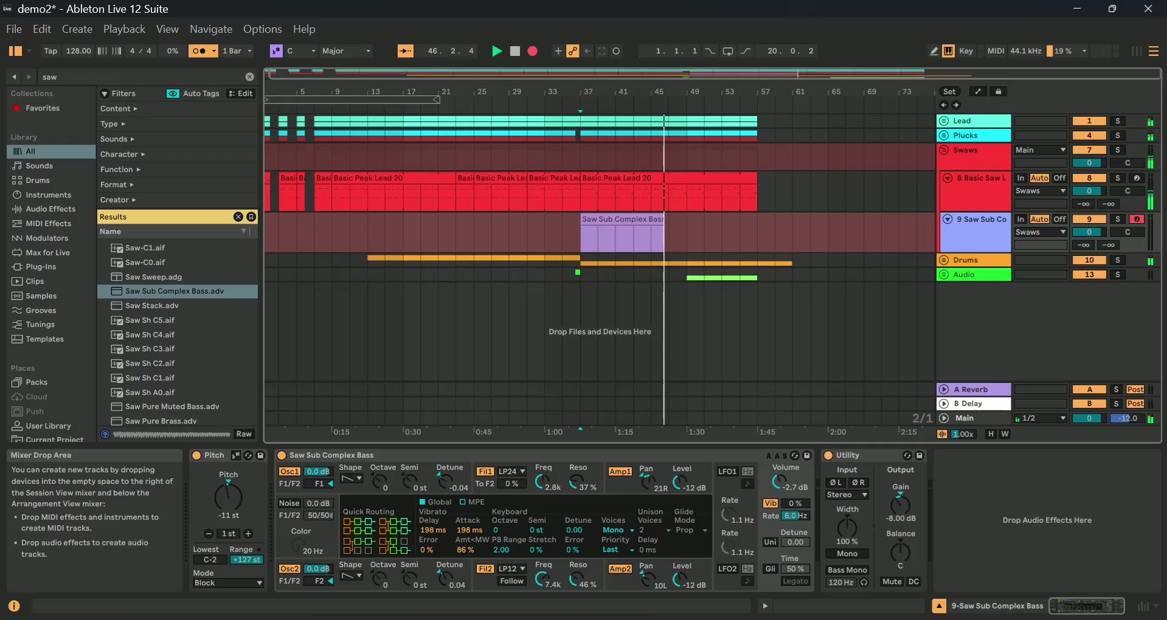
Task: Click the MIDI Arrangement Overdub plus icon
Action: pyautogui.click(x=558, y=51)
